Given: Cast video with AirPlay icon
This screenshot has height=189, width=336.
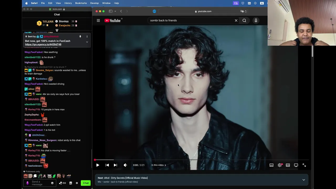Looking at the screenshot, I should click(x=296, y=165).
